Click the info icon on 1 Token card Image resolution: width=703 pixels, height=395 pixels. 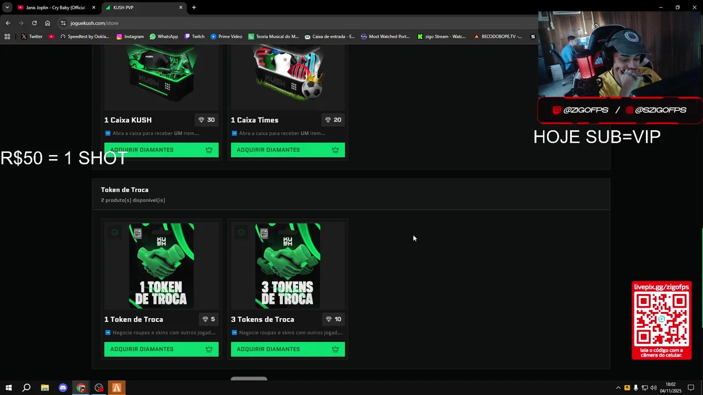click(x=114, y=233)
